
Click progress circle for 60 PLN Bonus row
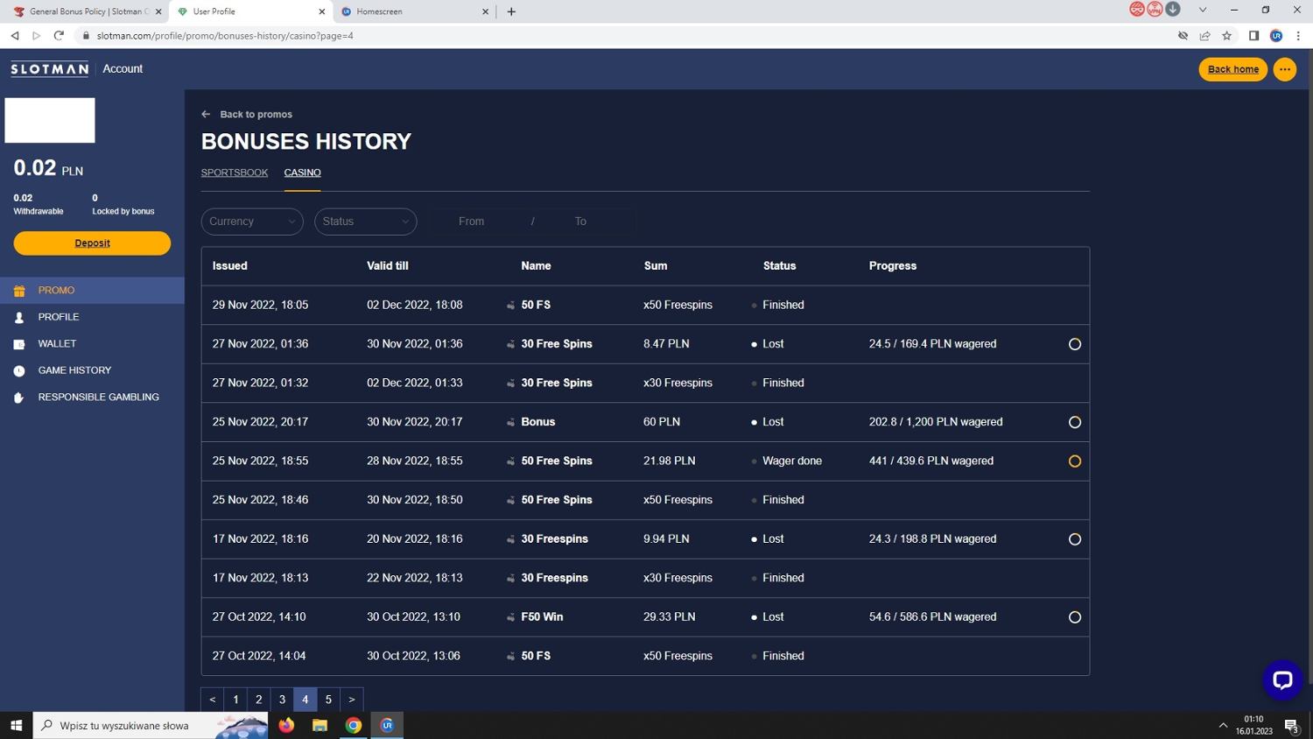pos(1074,422)
